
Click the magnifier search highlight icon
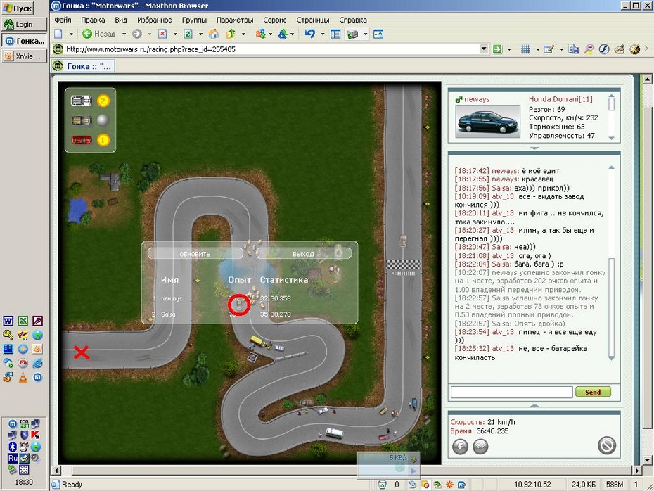589,49
